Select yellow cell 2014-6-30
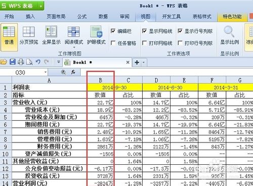 [170, 87]
